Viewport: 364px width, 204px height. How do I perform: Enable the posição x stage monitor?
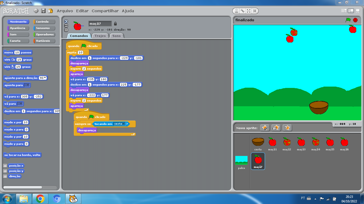5,165
